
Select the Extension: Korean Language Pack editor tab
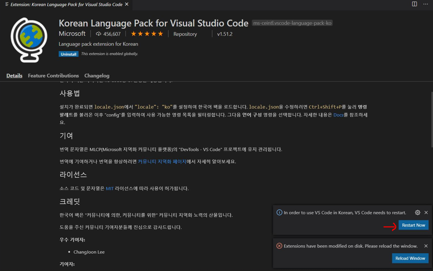[x=66, y=5]
